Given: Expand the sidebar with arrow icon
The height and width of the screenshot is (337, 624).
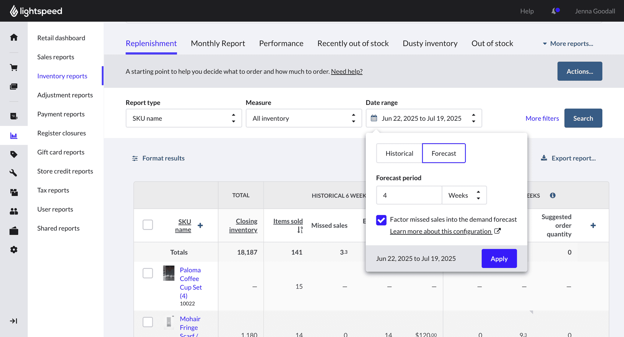Looking at the screenshot, I should pyautogui.click(x=14, y=321).
